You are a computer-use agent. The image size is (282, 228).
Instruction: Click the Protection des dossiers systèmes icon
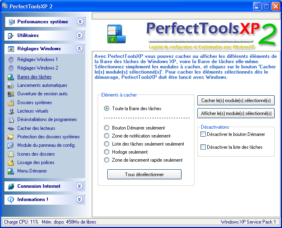[x=11, y=137]
